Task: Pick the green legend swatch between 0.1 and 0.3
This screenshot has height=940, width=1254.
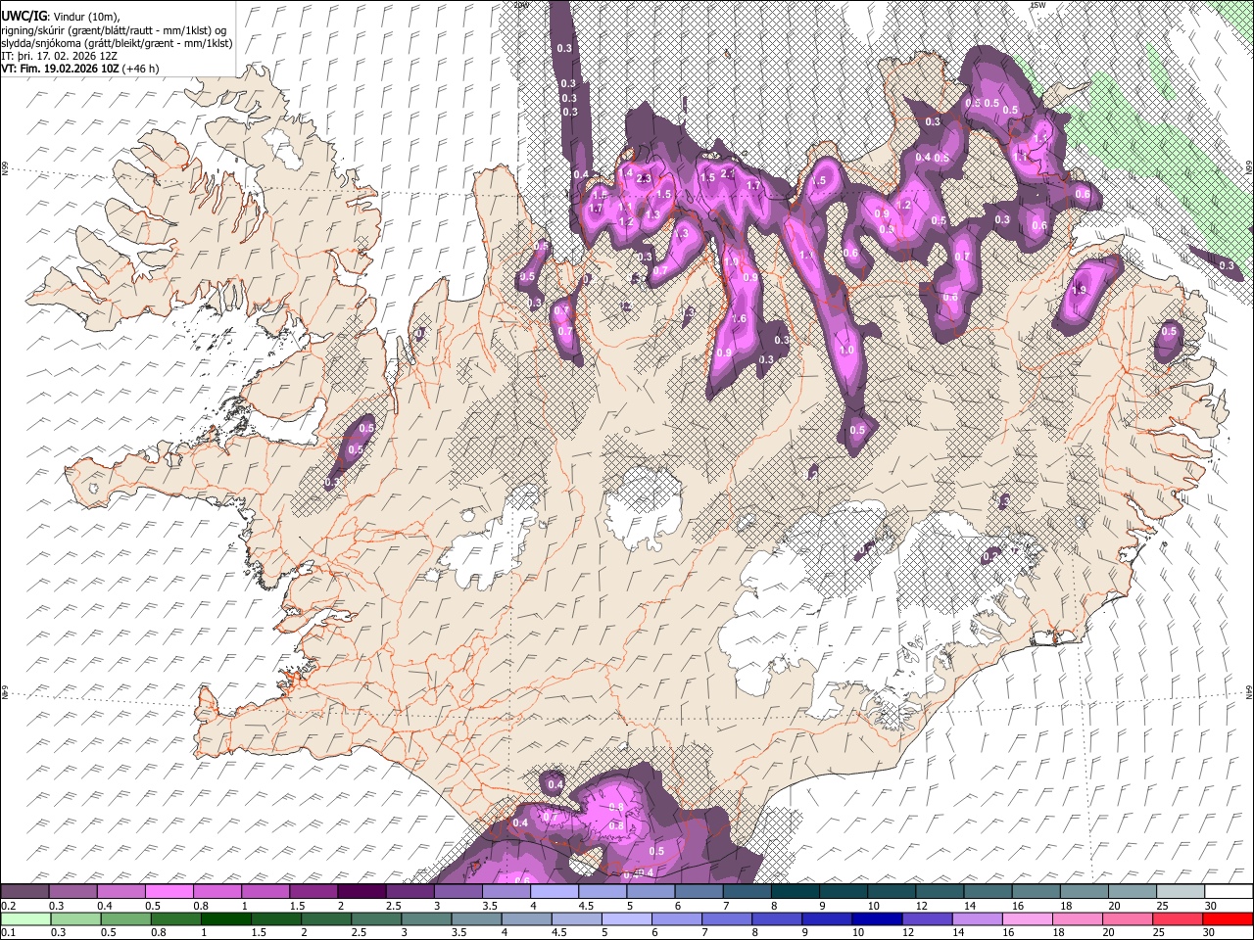Action: 25,918
